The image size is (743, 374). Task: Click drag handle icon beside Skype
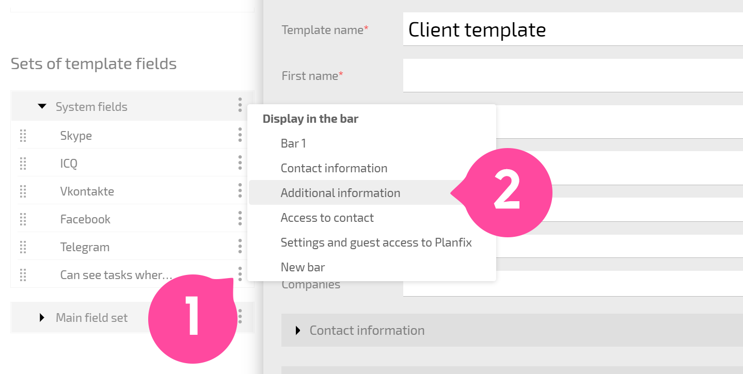pyautogui.click(x=23, y=136)
